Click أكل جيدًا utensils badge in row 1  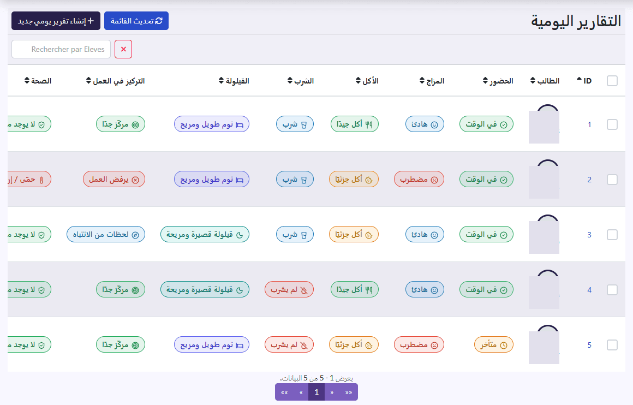pos(355,124)
